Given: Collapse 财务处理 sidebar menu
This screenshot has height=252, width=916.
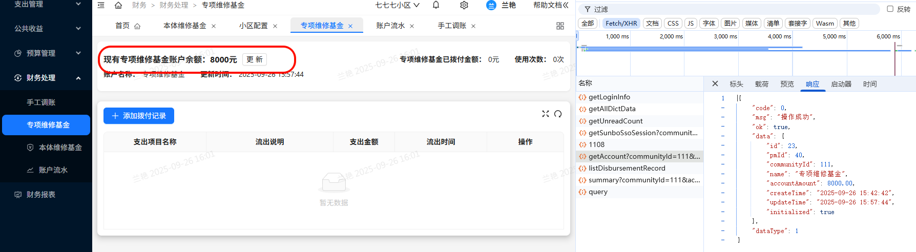Looking at the screenshot, I should [x=46, y=78].
